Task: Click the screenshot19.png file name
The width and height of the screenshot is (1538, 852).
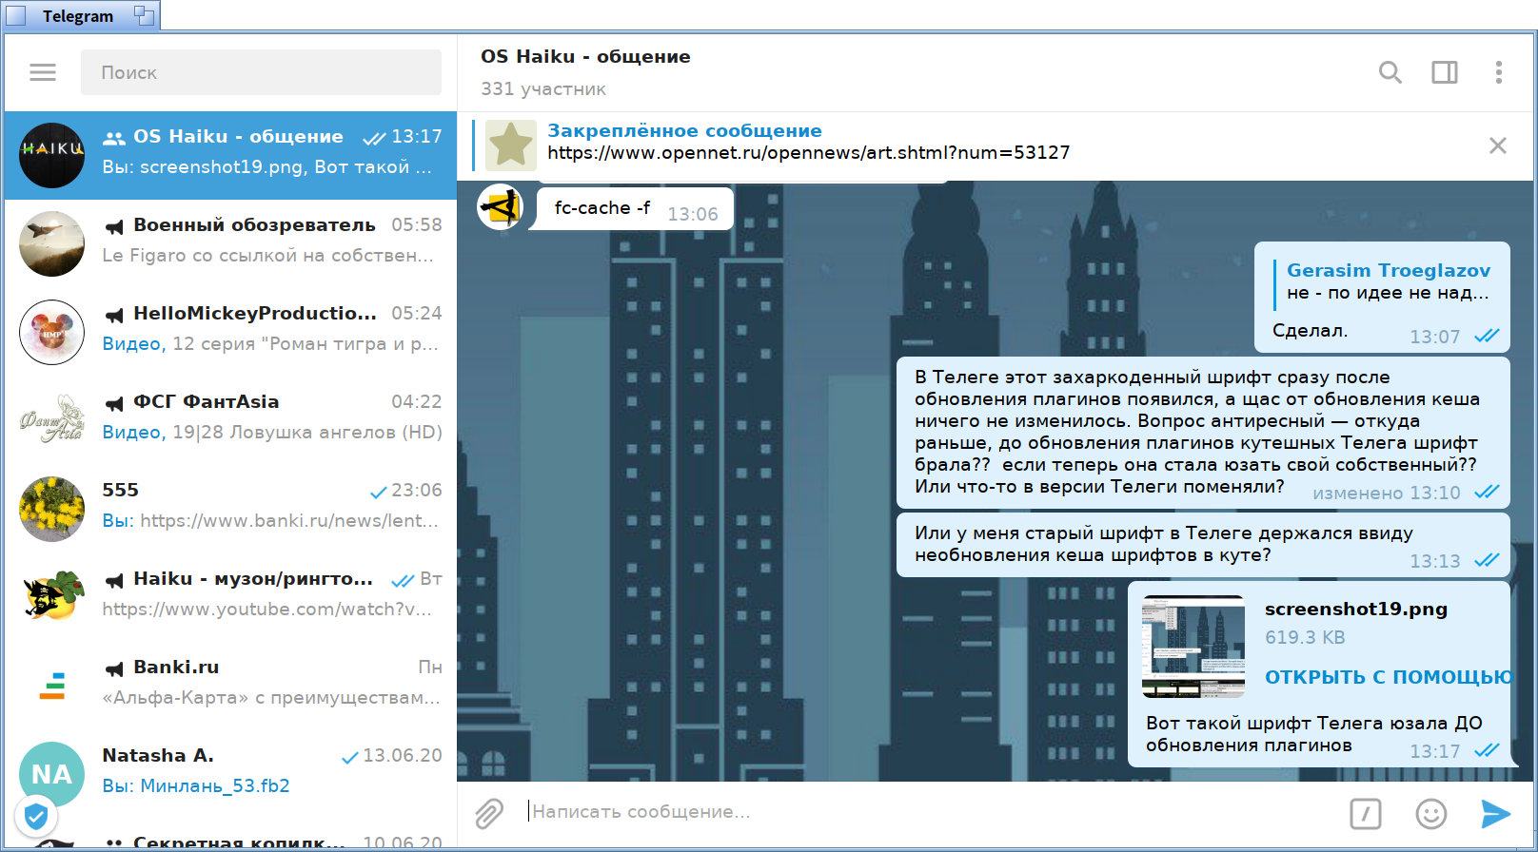Action: point(1356,610)
